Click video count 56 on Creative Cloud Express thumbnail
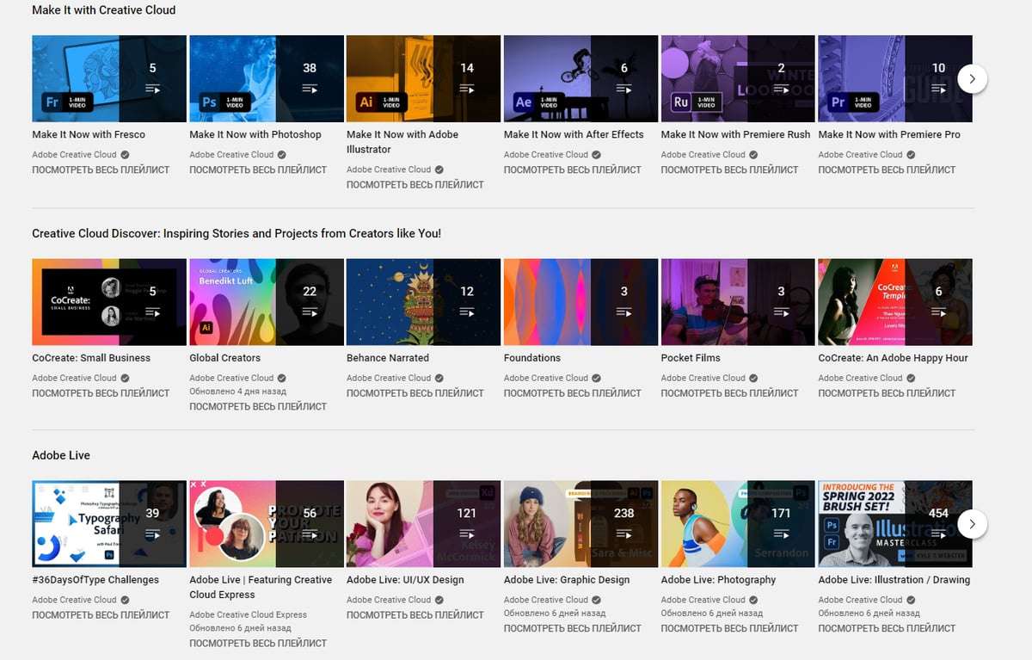 point(310,513)
